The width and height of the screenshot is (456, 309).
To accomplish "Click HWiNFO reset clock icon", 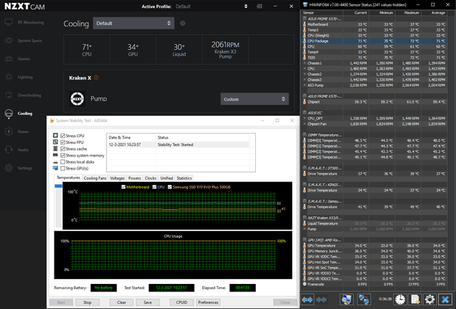I will 400,299.
